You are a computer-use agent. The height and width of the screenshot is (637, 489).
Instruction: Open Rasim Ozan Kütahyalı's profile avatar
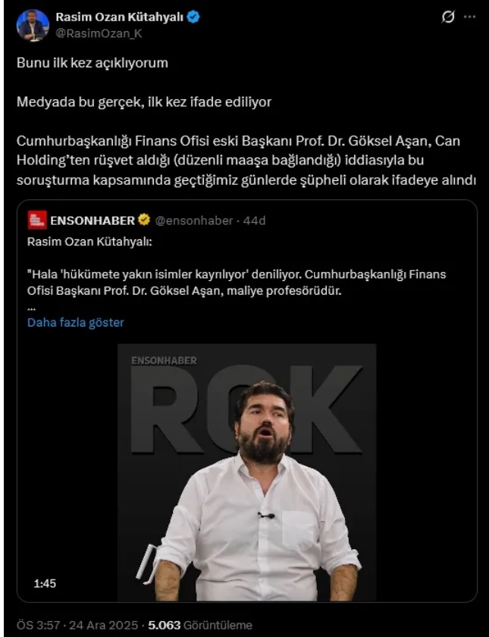33,25
